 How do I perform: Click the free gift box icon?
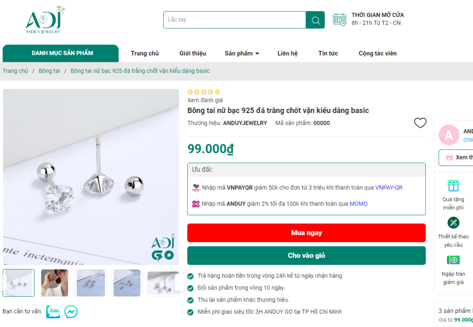453,185
